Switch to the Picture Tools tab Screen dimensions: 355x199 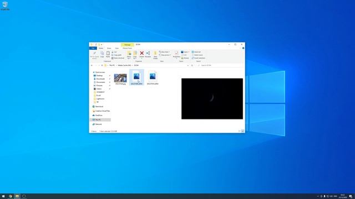(127, 48)
